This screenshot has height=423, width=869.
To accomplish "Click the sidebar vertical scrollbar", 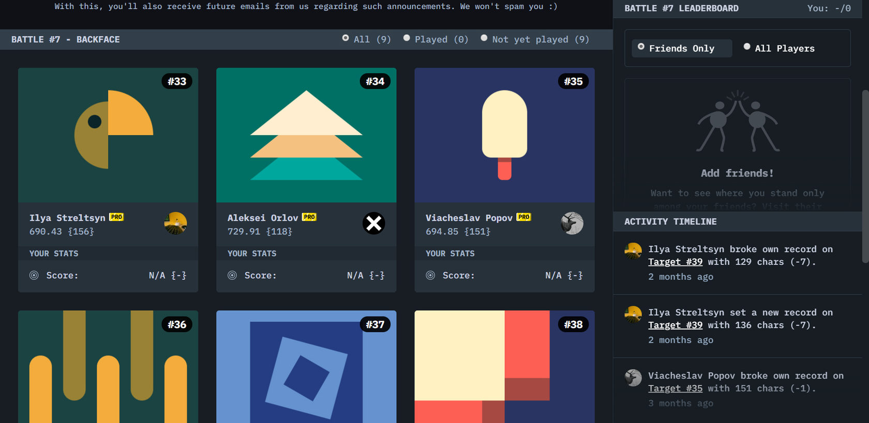I will [865, 177].
